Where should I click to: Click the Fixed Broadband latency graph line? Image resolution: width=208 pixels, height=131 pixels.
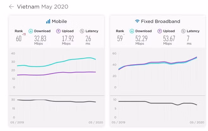click(x=158, y=103)
